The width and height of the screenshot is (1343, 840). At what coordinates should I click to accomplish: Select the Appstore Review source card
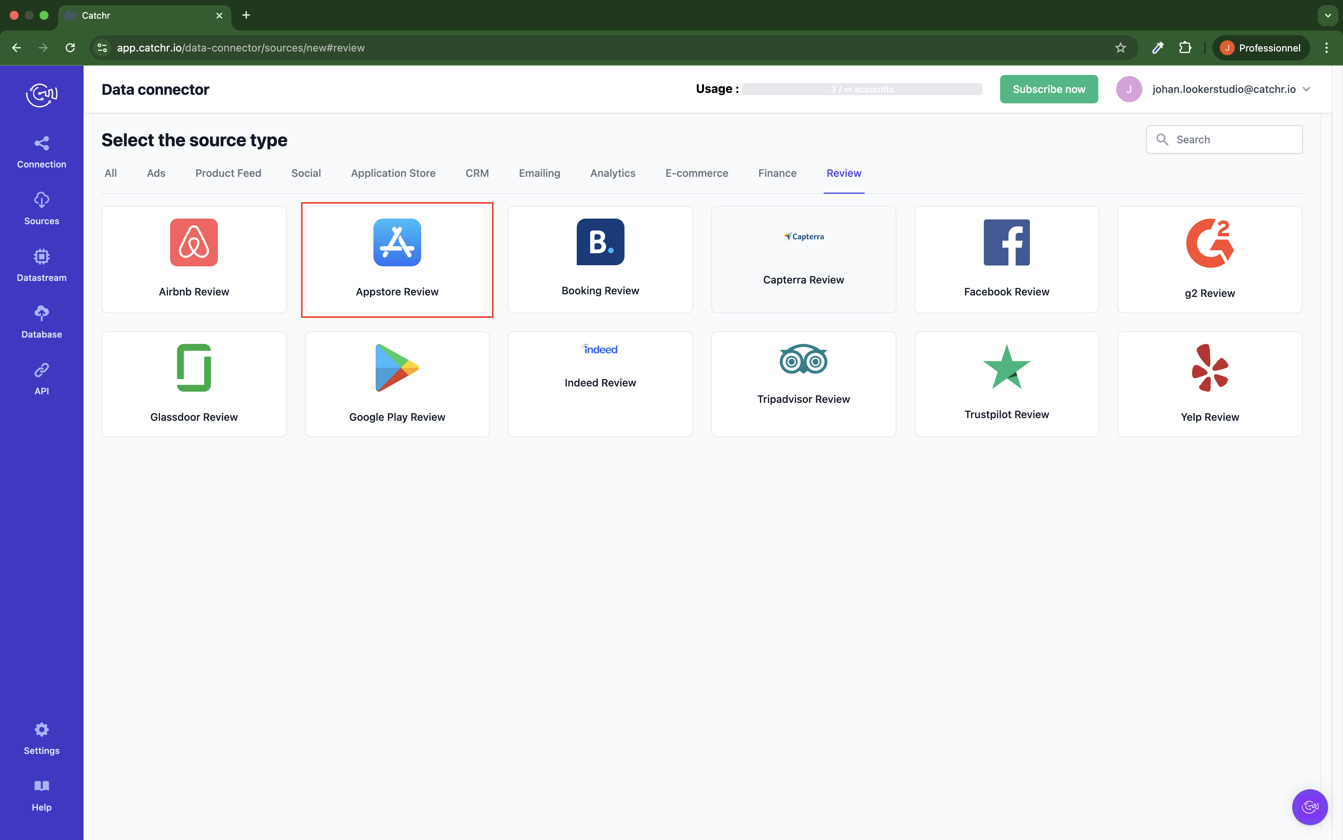(397, 260)
